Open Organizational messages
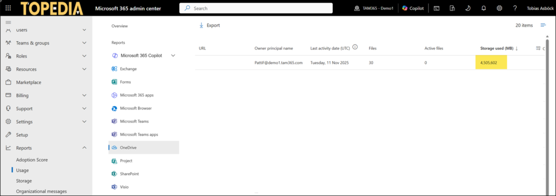The width and height of the screenshot is (556, 196). (41, 192)
